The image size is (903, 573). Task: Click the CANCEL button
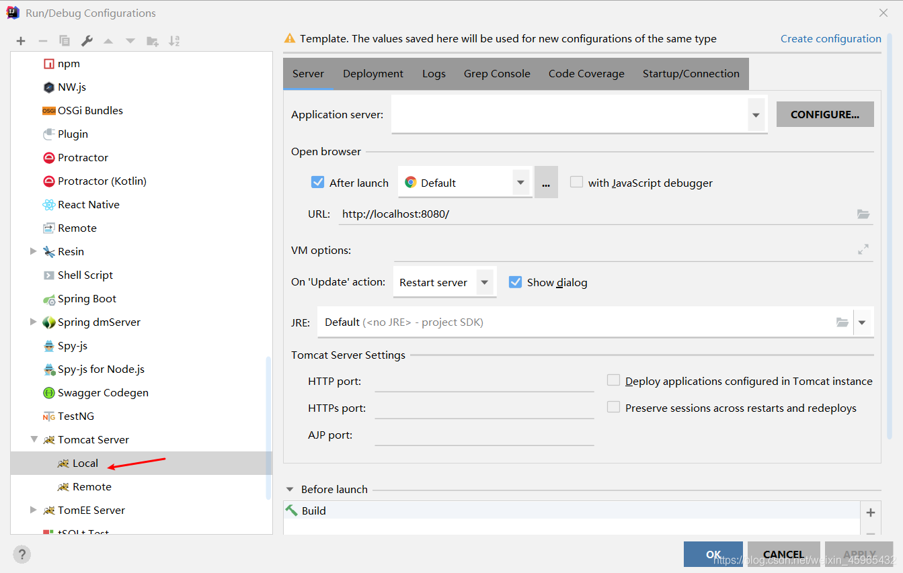point(784,554)
